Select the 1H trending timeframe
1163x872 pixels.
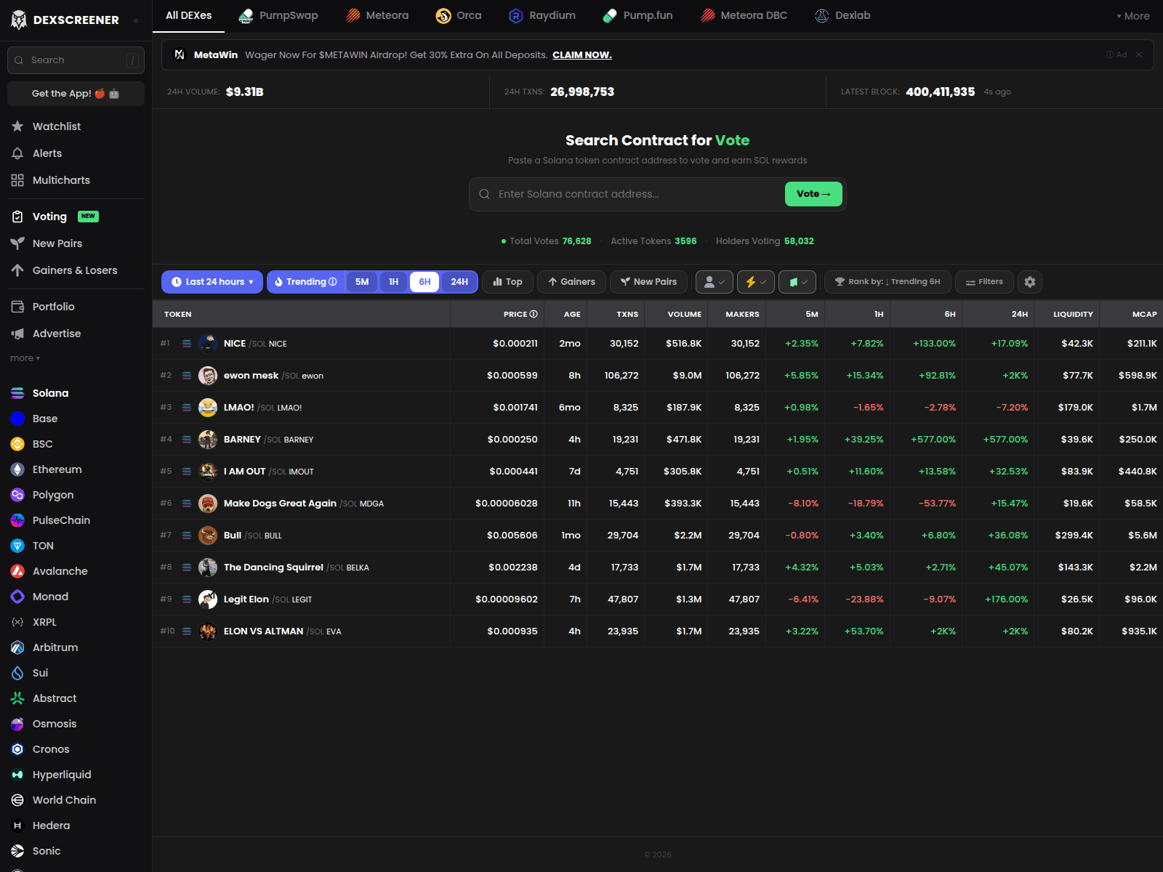coord(393,282)
